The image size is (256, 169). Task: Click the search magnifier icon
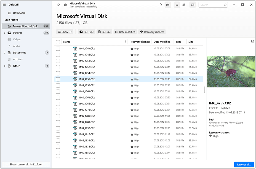click(225, 5)
